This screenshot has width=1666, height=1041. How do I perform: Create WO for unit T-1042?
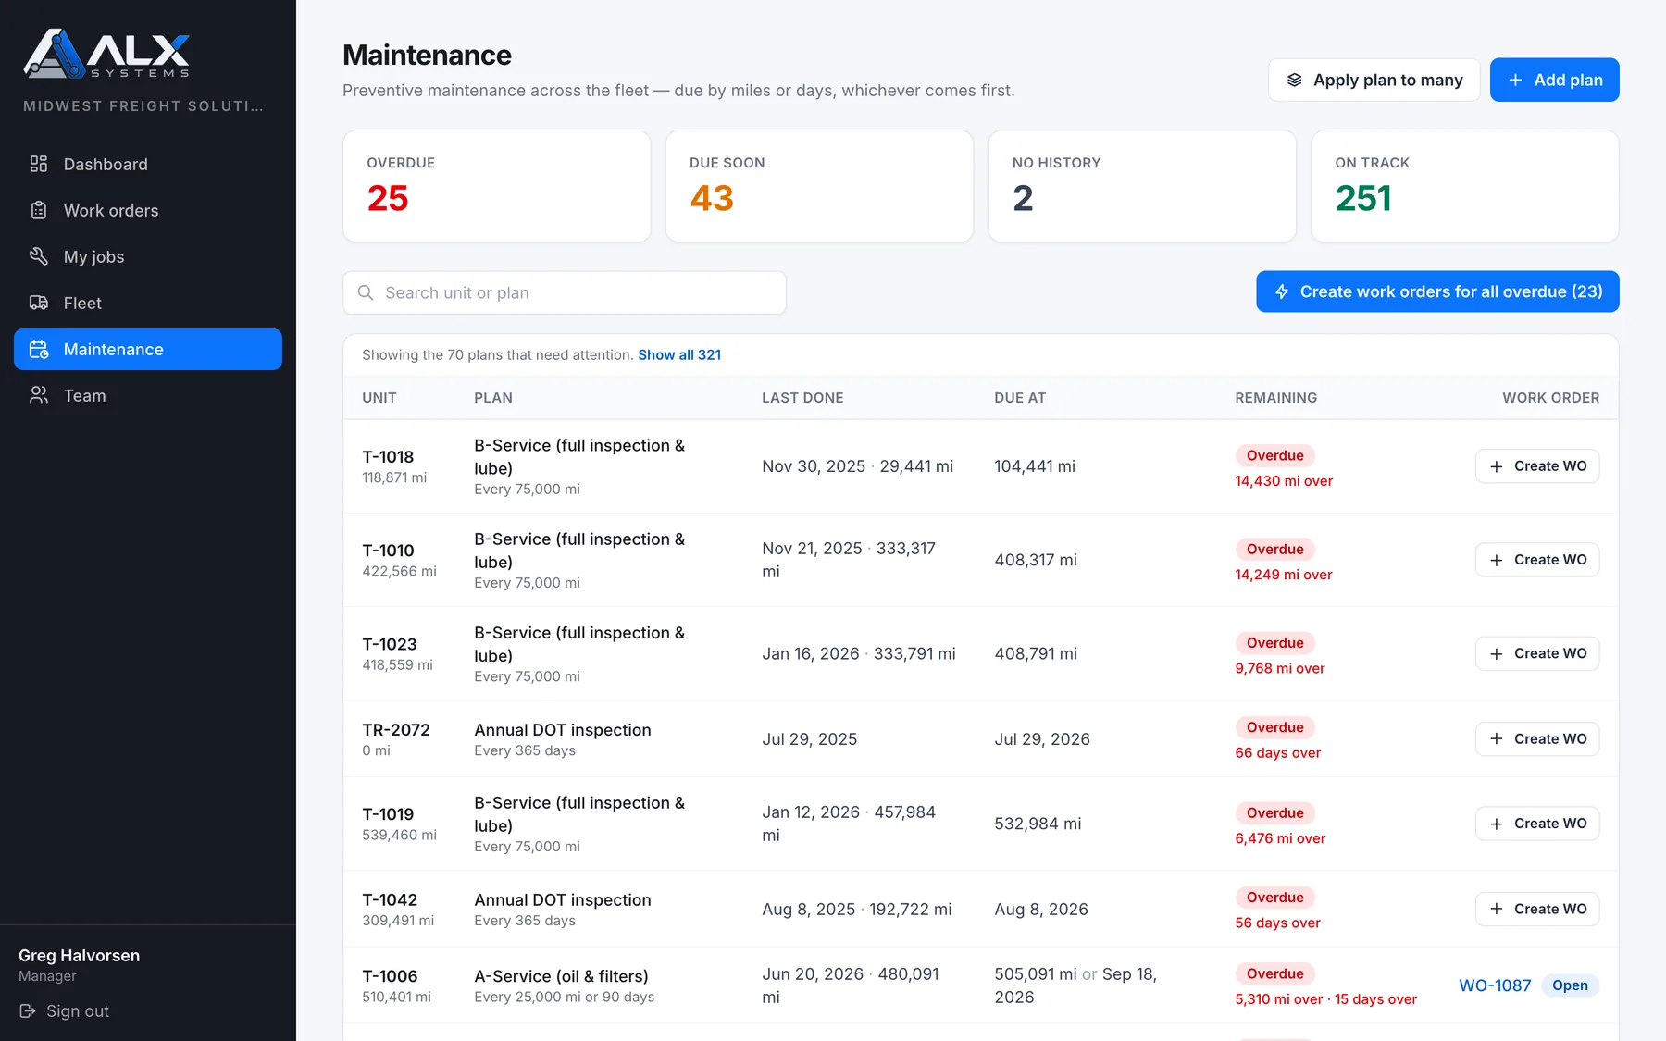[1536, 909]
